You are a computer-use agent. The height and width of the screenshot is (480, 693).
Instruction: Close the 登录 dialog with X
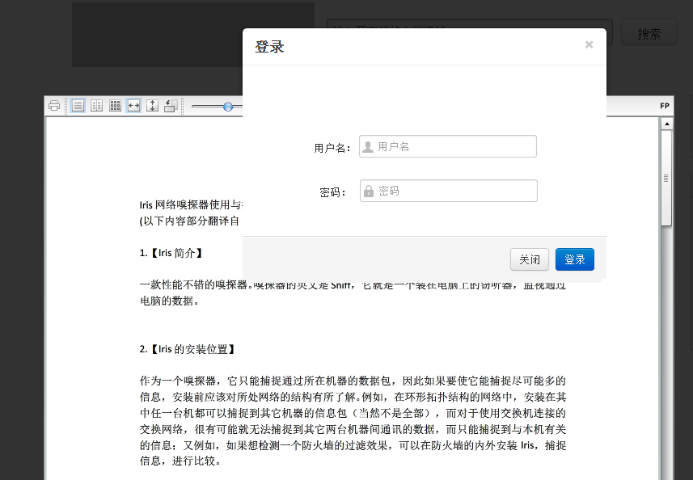(x=589, y=44)
